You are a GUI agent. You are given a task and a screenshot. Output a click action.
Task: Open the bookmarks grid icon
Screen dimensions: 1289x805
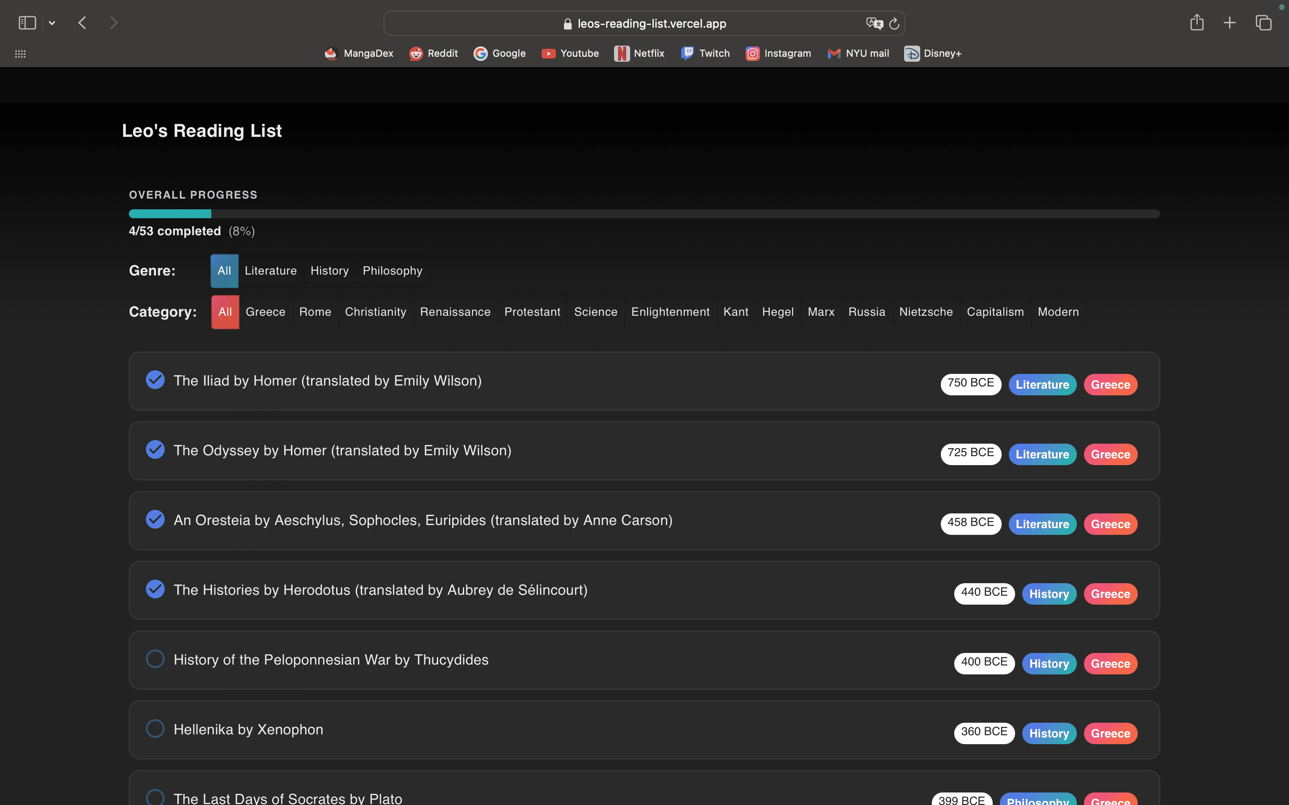point(20,54)
